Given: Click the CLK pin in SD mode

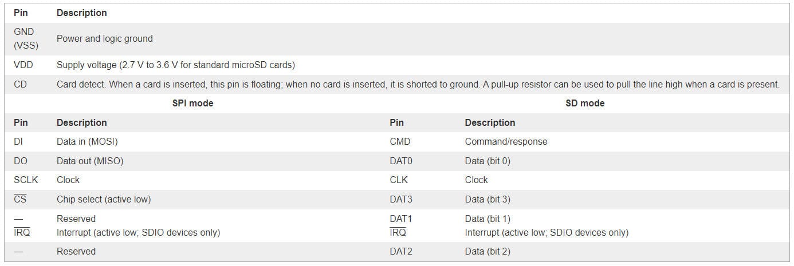Looking at the screenshot, I should pos(399,180).
